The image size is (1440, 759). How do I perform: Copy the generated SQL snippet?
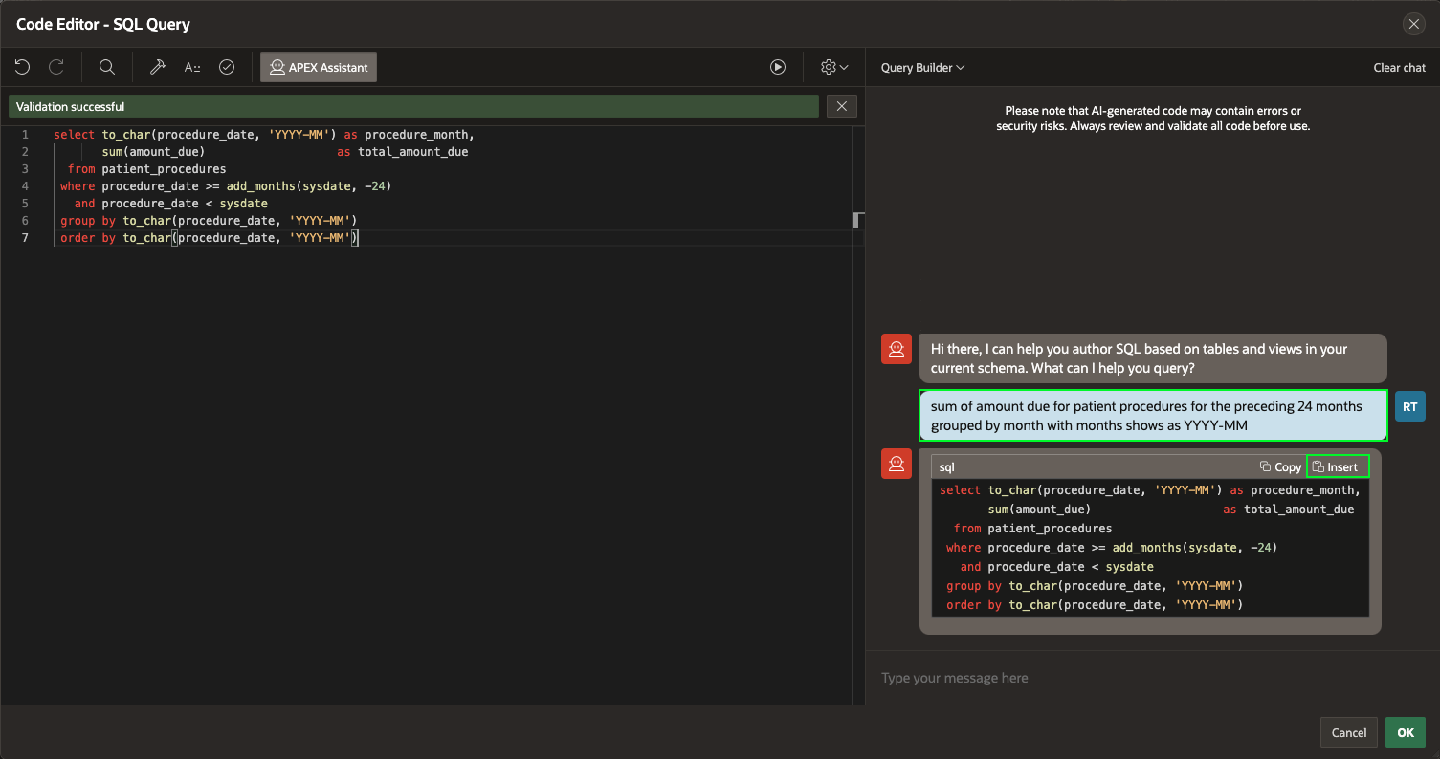point(1280,466)
